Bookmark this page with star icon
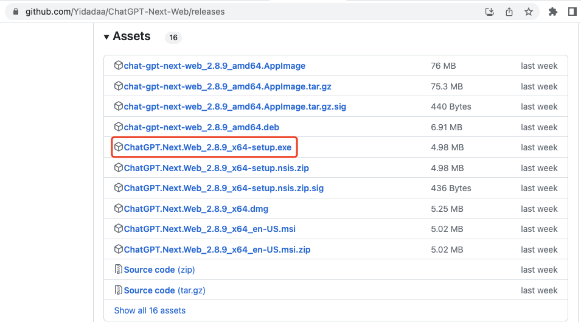Image resolution: width=581 pixels, height=322 pixels. tap(529, 12)
